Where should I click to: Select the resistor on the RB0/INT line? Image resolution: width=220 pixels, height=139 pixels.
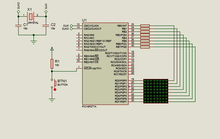click(x=145, y=26)
